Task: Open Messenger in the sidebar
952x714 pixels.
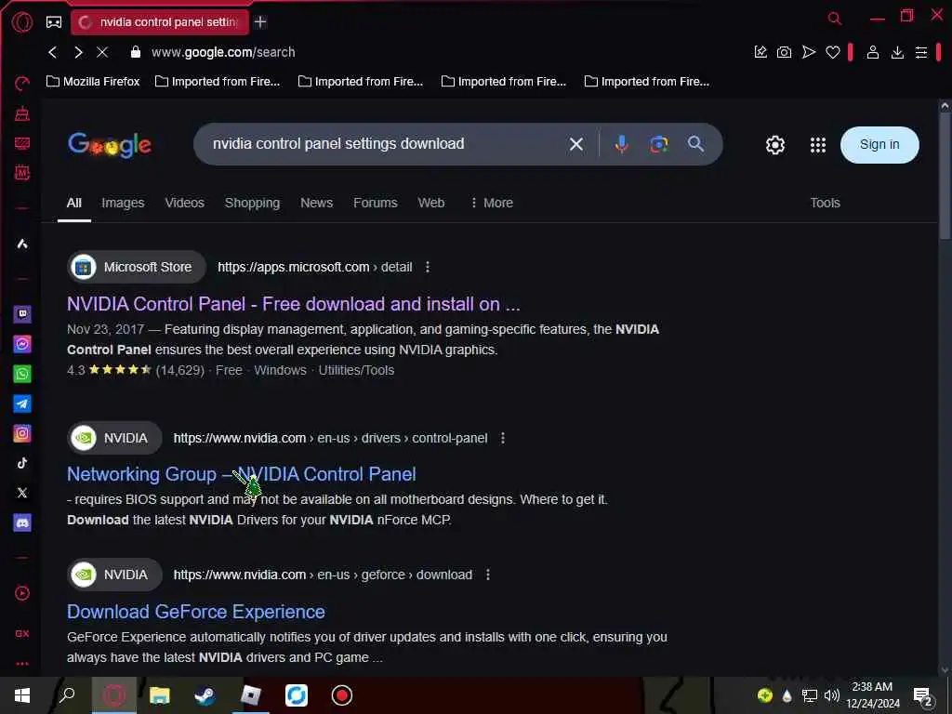Action: tap(22, 344)
